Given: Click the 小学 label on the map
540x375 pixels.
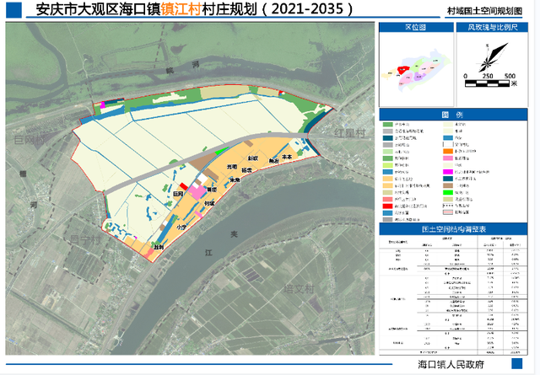Looking at the screenshot, I should pos(181,228).
